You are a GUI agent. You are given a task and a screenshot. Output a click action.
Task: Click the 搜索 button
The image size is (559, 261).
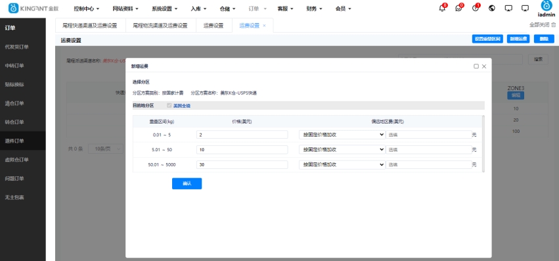539,59
